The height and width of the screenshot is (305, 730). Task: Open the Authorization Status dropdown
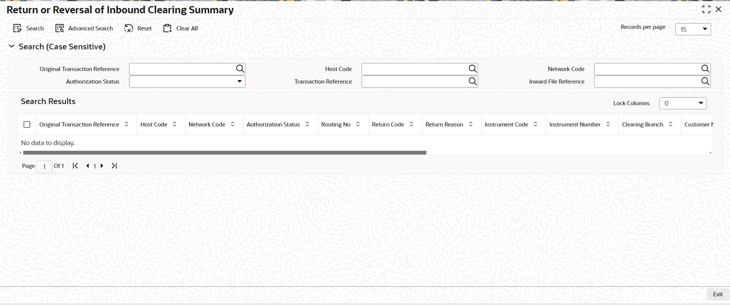tap(187, 81)
